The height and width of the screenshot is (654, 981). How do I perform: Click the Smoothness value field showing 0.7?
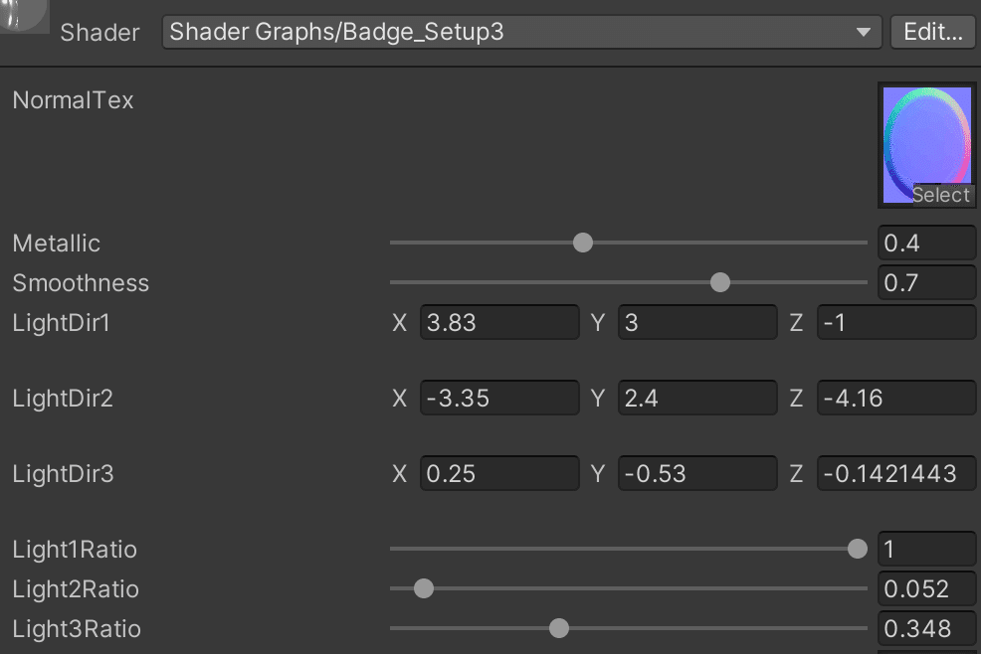[x=927, y=283]
